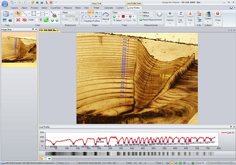Open the first Valleys dropdown
This screenshot has height=165, width=236.
point(147,12)
